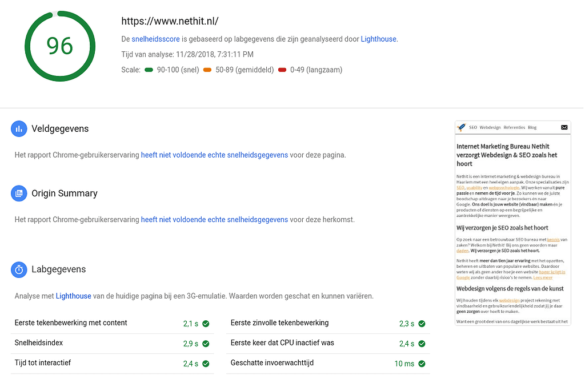Screen dimensions: 585x375
Task: Click the website screenshot thumbnail heading
Action: [507, 155]
